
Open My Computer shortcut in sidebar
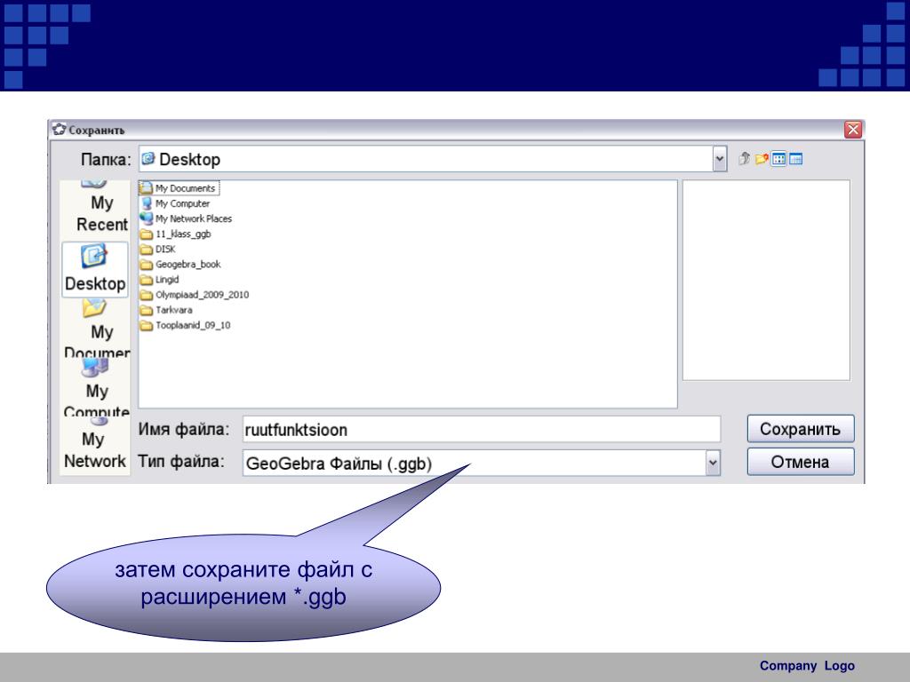pyautogui.click(x=95, y=388)
